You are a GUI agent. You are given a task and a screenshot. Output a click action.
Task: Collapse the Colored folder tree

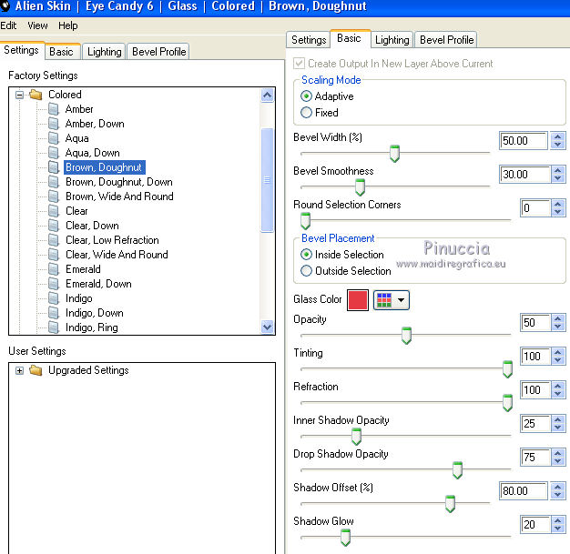coord(20,95)
